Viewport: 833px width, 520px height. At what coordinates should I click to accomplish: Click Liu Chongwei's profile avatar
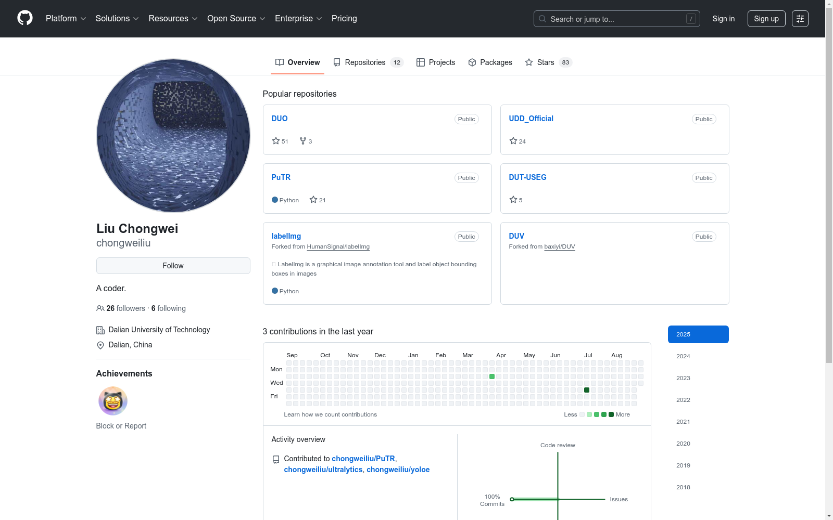[173, 136]
